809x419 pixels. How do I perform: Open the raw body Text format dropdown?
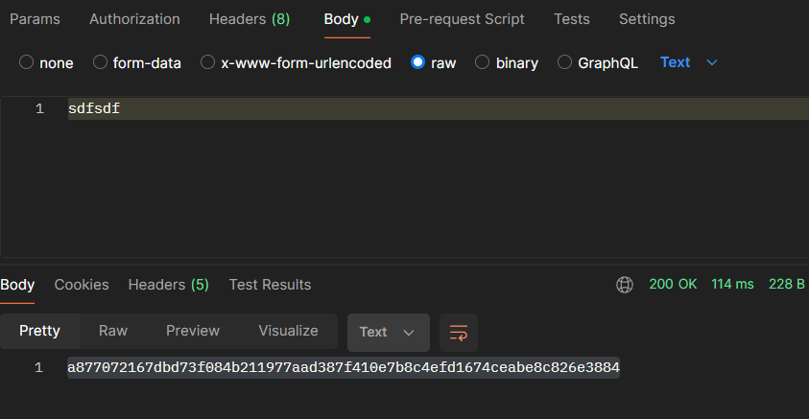pos(688,62)
